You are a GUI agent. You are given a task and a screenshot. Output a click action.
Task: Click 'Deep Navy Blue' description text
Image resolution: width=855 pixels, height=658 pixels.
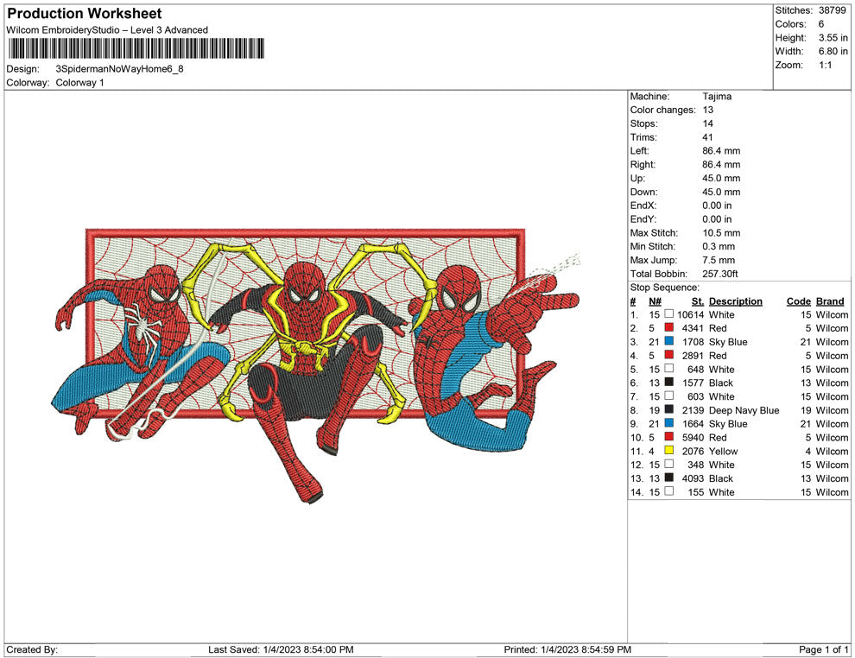tap(744, 410)
